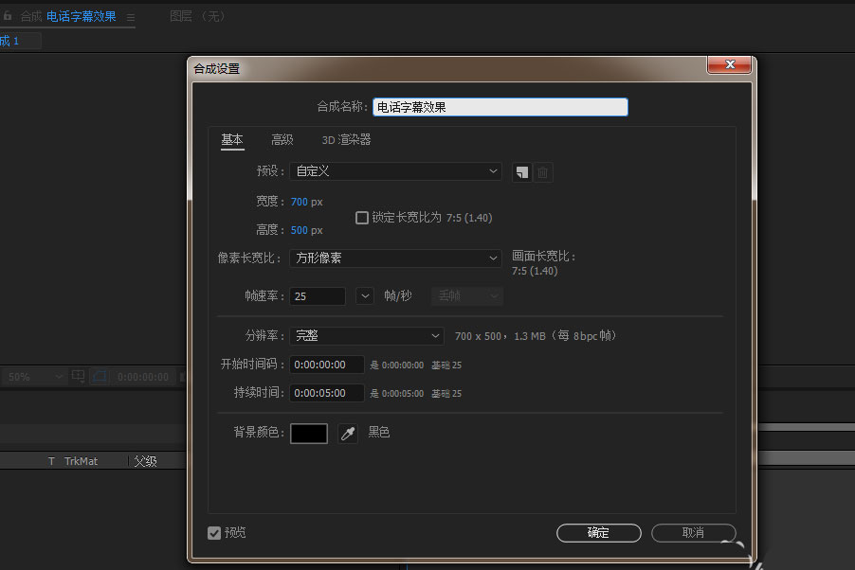The height and width of the screenshot is (570, 855).
Task: Enable the lock aspect ratio 7:5 checkbox
Action: coord(361,218)
